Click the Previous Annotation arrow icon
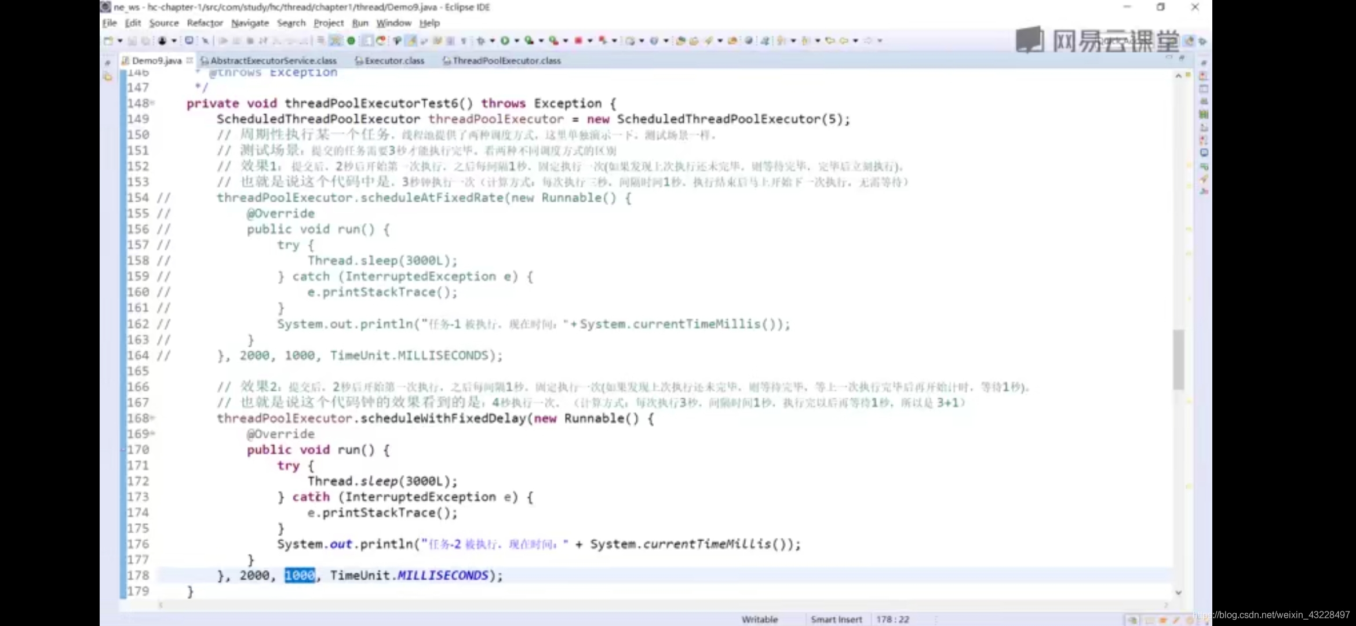 pyautogui.click(x=805, y=41)
